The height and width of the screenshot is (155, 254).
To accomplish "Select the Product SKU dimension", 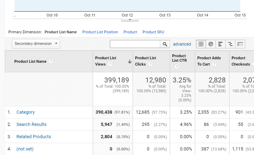I will 153,32.
